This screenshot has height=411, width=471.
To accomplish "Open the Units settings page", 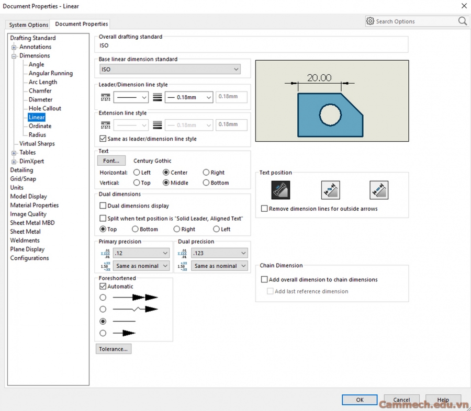I will click(x=17, y=188).
